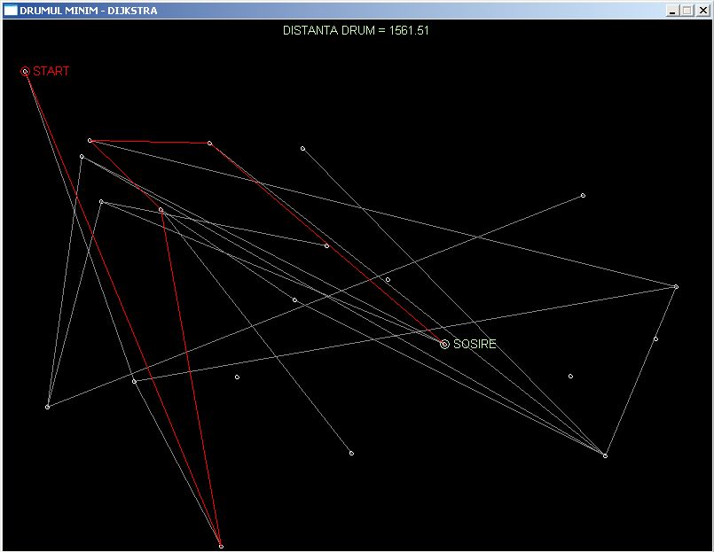The height and width of the screenshot is (552, 714).
Task: Click the SOSIRE destination node circle
Action: [x=444, y=344]
